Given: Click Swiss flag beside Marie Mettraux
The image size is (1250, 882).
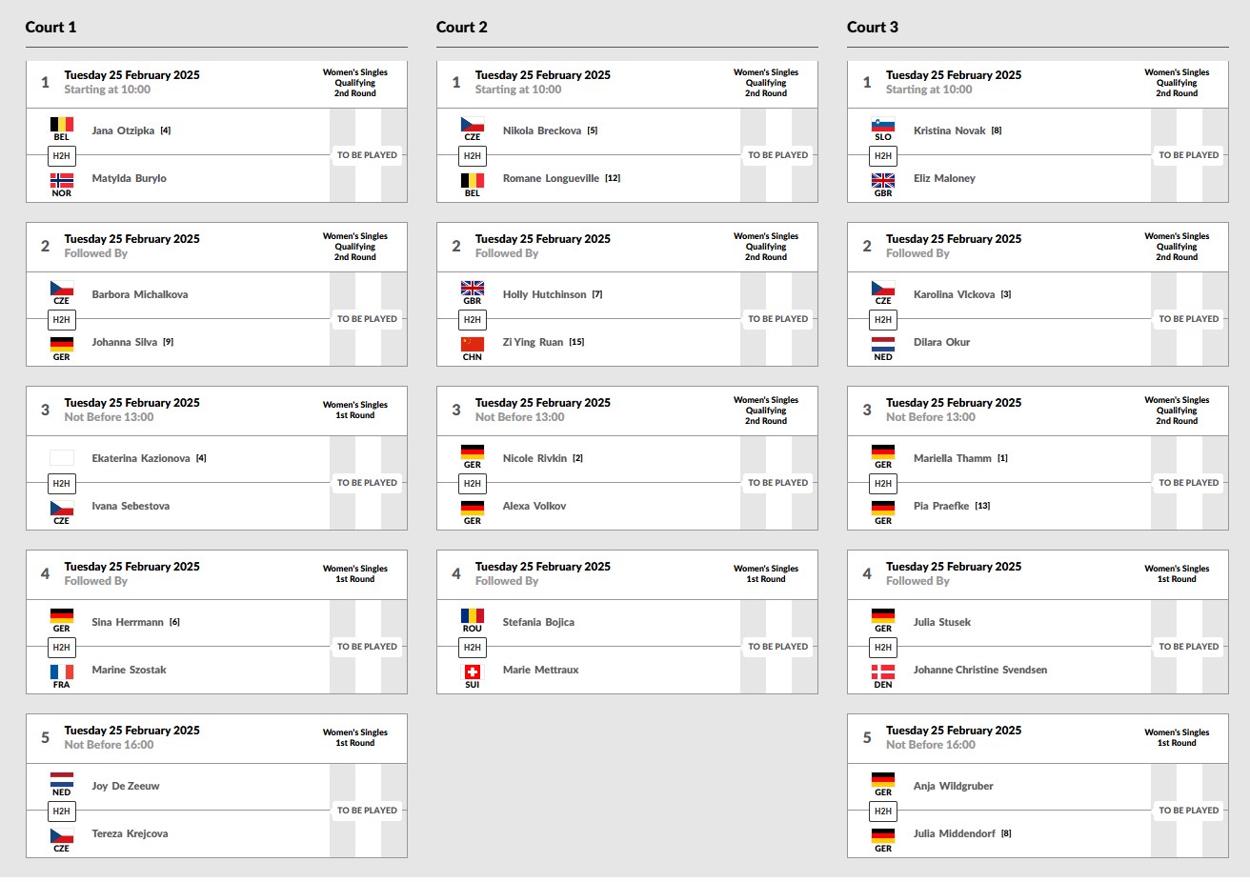Looking at the screenshot, I should pyautogui.click(x=473, y=672).
